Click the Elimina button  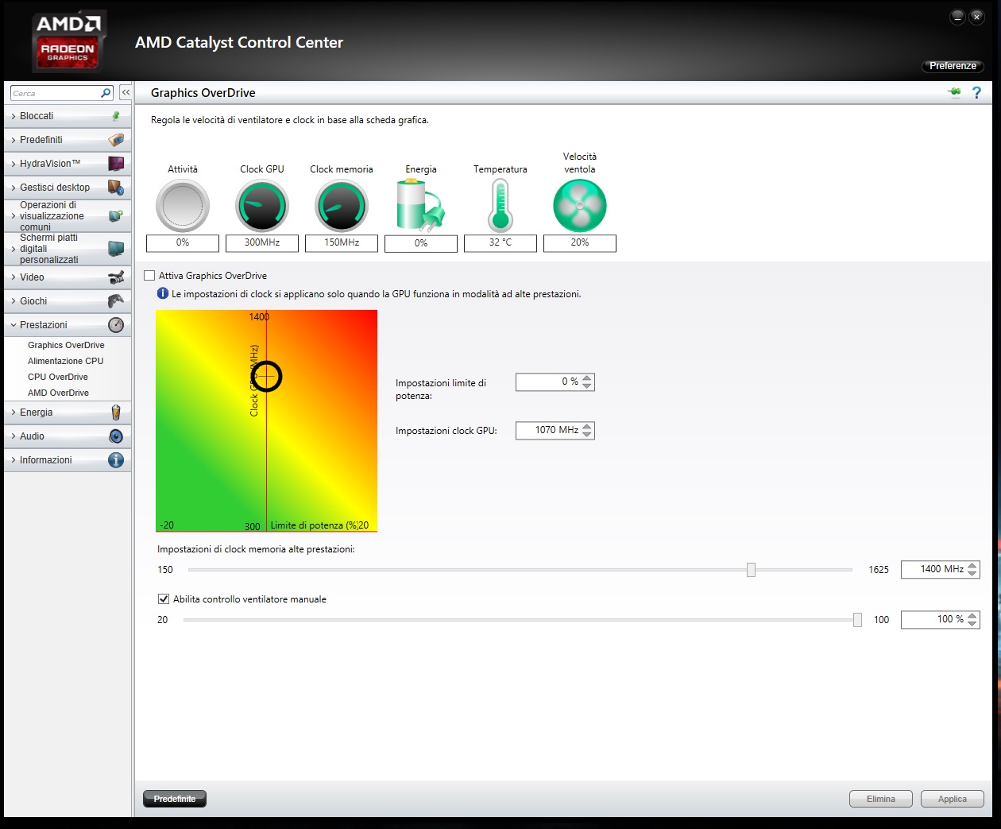point(881,799)
